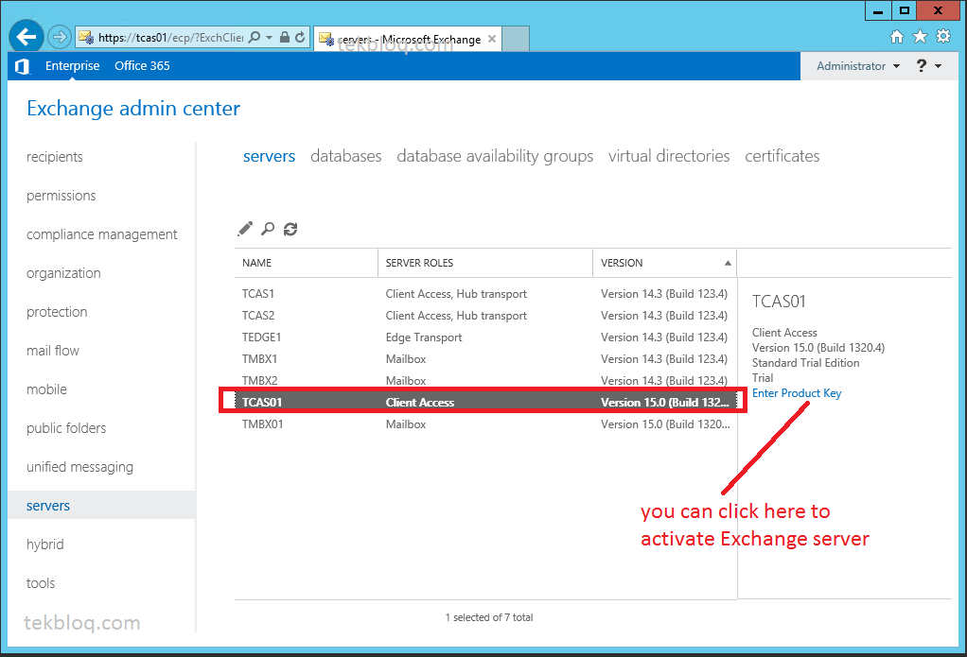Sort the list by SERVER ROLES column
The width and height of the screenshot is (967, 657).
(x=485, y=263)
